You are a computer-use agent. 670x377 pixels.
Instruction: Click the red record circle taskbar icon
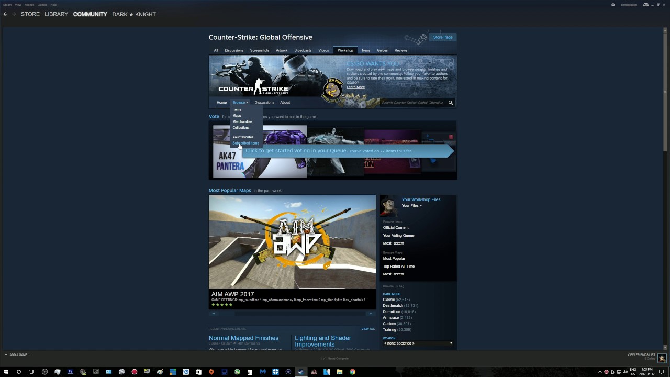135,372
